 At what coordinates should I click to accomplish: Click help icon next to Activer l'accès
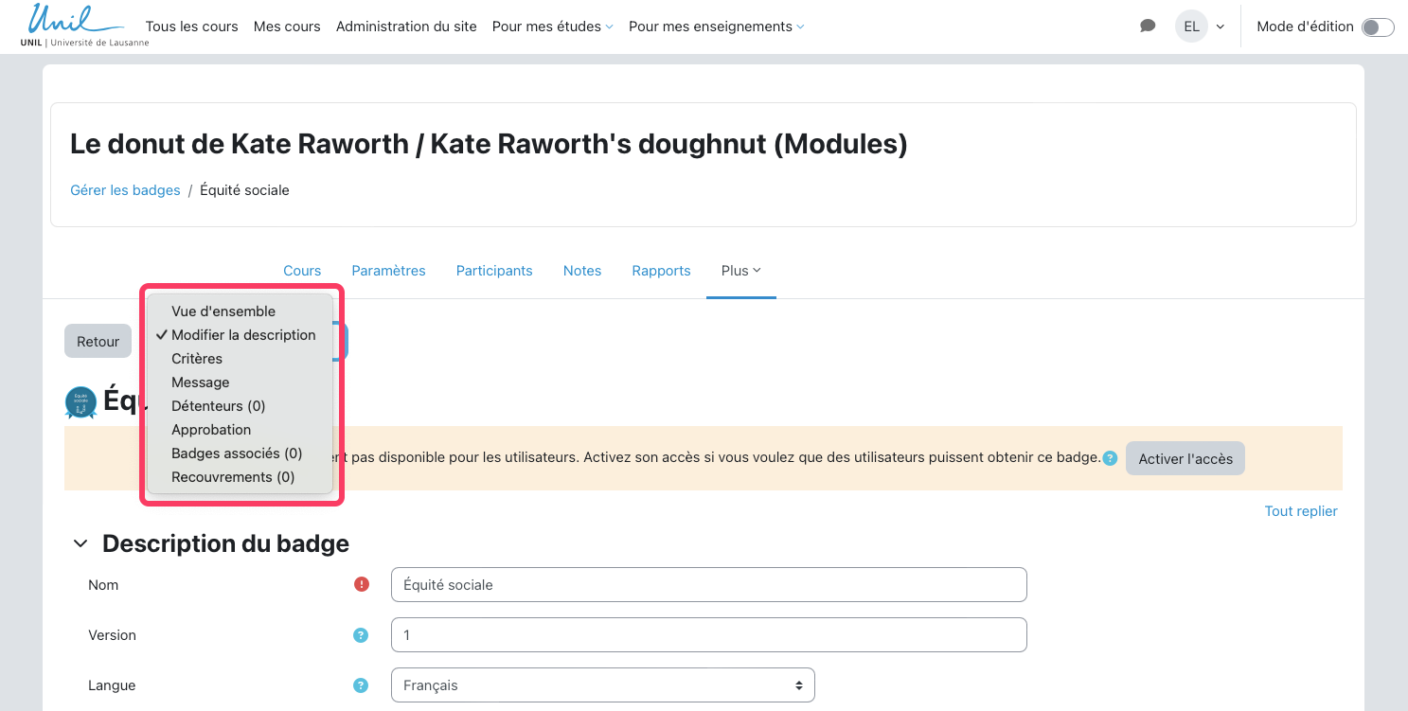pos(1110,458)
